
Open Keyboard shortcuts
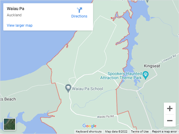pyautogui.click(x=89, y=132)
